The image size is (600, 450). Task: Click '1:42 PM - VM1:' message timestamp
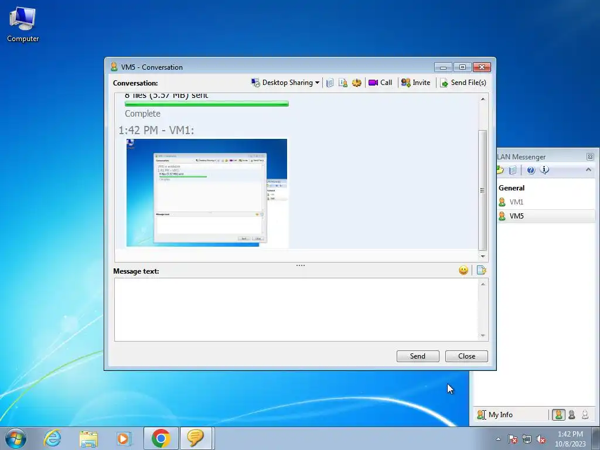[156, 130]
